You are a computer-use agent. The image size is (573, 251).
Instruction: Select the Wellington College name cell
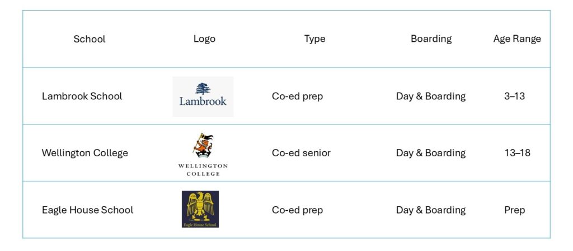pyautogui.click(x=84, y=153)
